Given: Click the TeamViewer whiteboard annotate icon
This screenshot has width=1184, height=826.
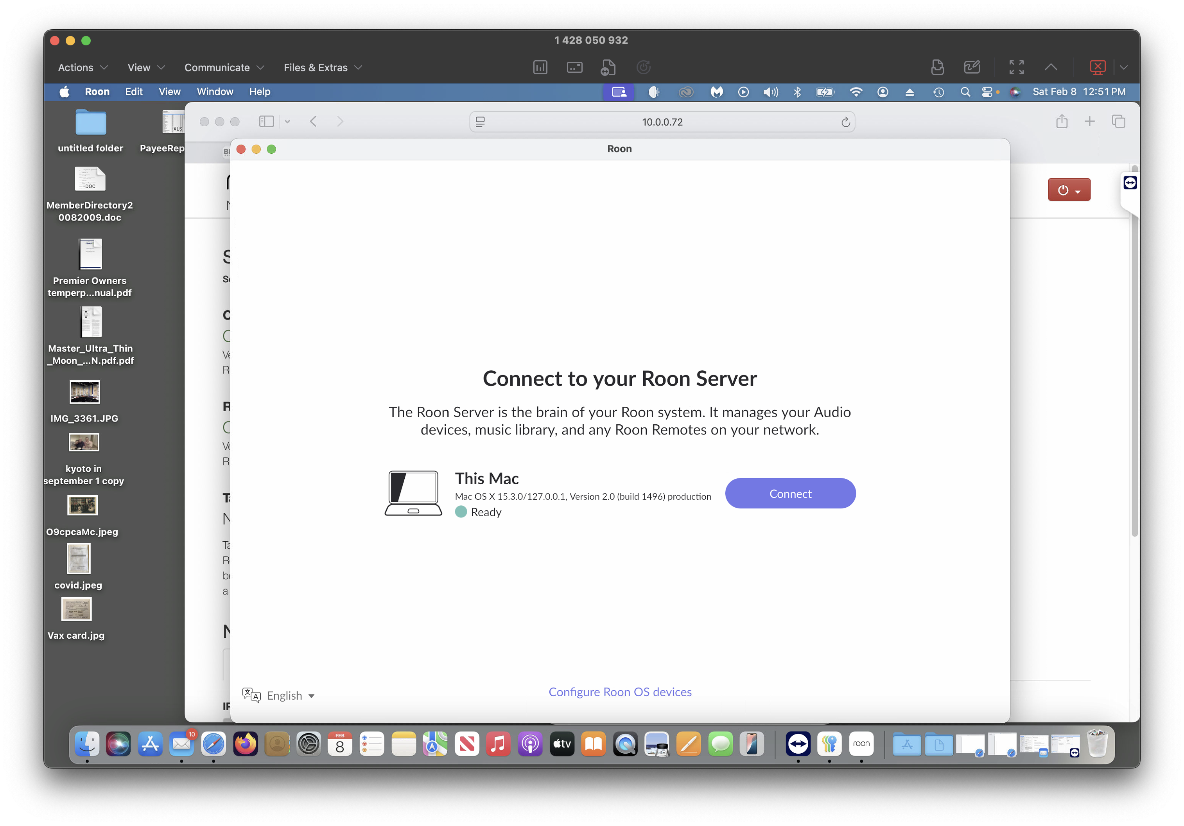Looking at the screenshot, I should tap(972, 67).
